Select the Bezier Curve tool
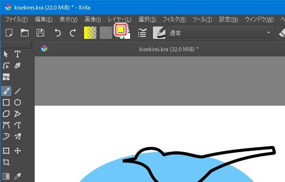This screenshot has width=285, height=182. click(x=6, y=125)
